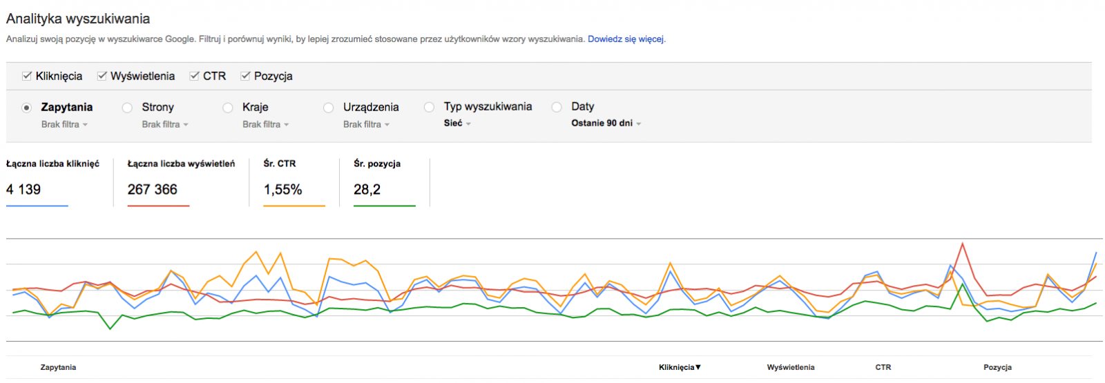Toggle the Pozycja checkbox
The width and height of the screenshot is (1105, 383).
click(245, 76)
